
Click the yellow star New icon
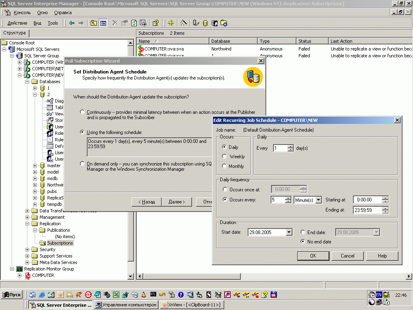pos(171,23)
